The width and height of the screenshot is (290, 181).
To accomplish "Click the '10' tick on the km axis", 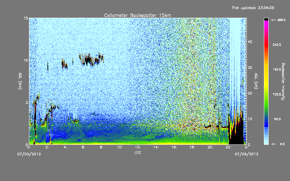I will coord(26,60).
